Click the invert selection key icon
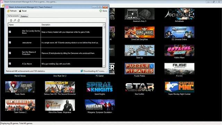This screenshot has height=125, width=222. pyautogui.click(x=15, y=20)
